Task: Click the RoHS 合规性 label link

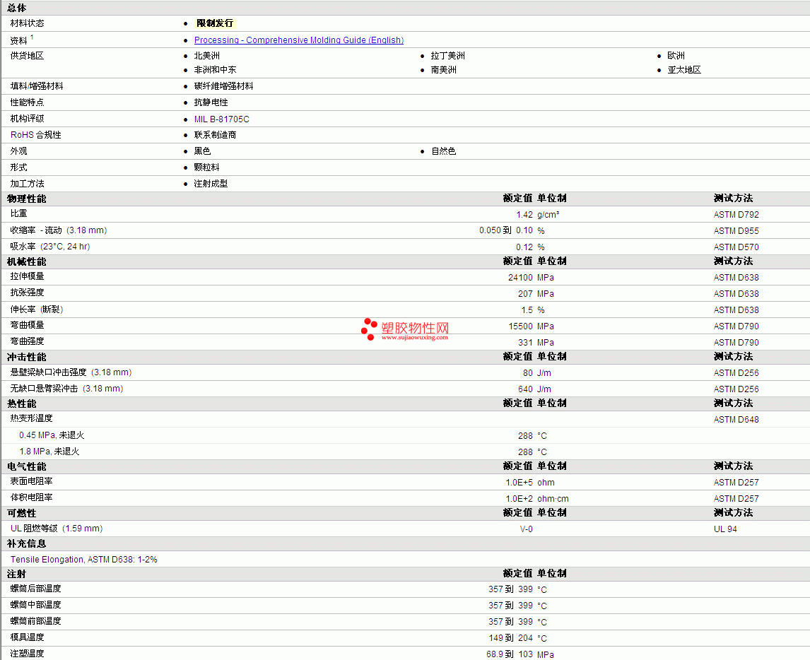Action: 35,135
